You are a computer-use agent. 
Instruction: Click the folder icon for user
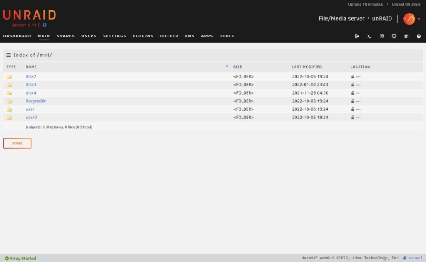click(9, 109)
